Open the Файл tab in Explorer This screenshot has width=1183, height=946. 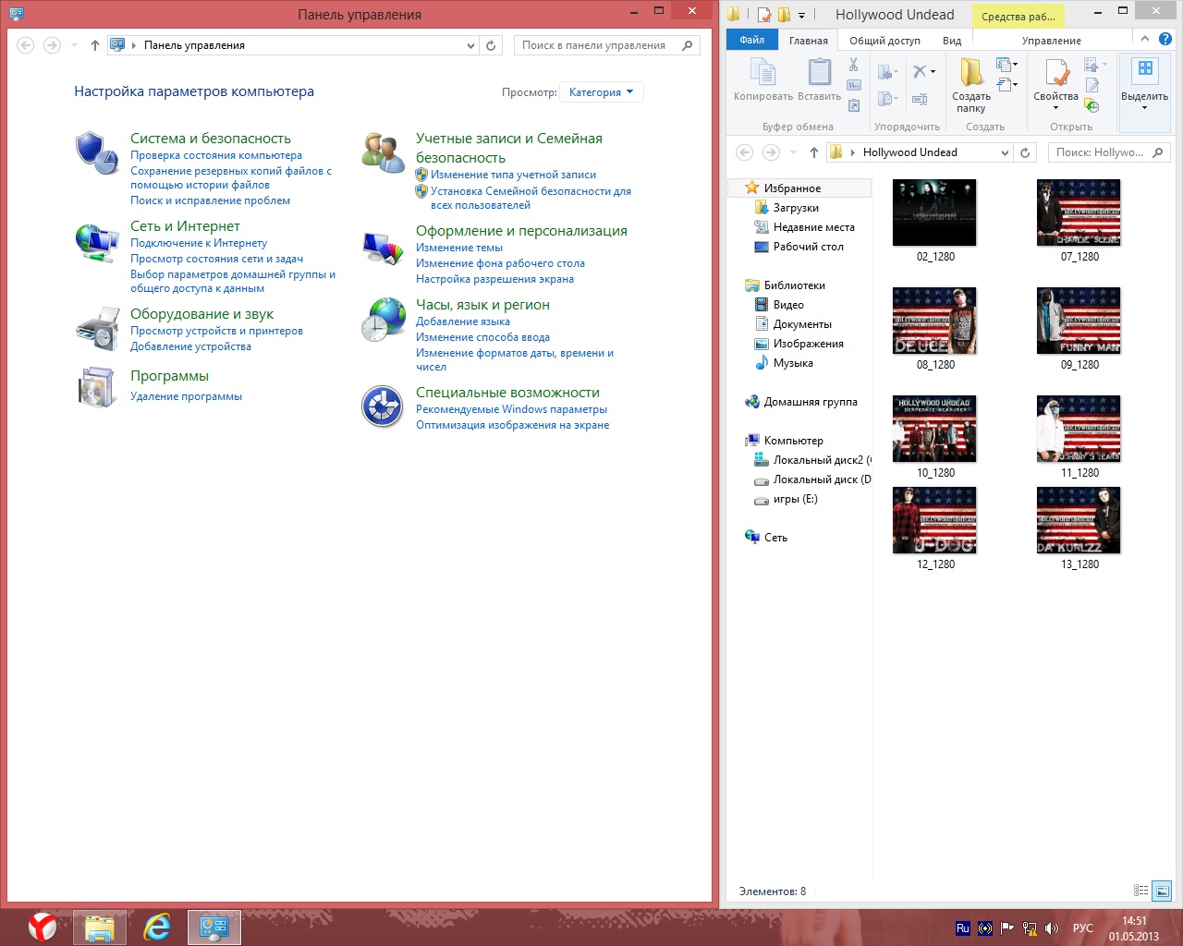tap(752, 40)
